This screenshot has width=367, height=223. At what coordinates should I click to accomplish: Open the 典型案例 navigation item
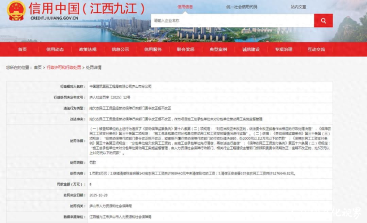[x=219, y=49]
